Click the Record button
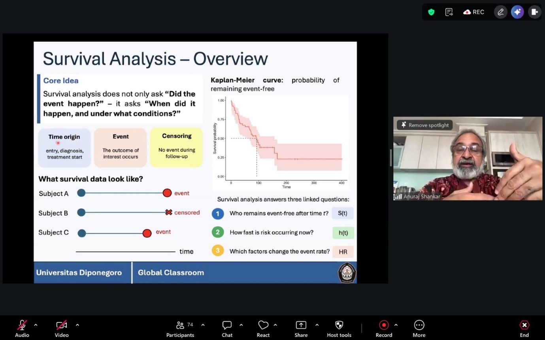 [384, 328]
